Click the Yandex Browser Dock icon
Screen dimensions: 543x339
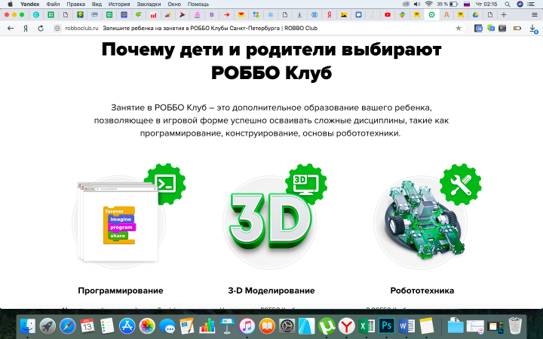[347, 326]
